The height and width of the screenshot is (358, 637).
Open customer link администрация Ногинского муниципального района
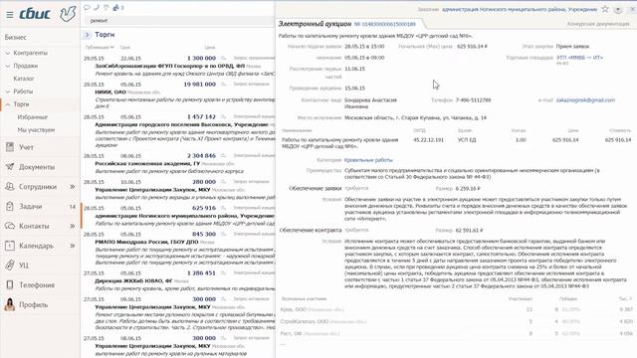(x=520, y=9)
